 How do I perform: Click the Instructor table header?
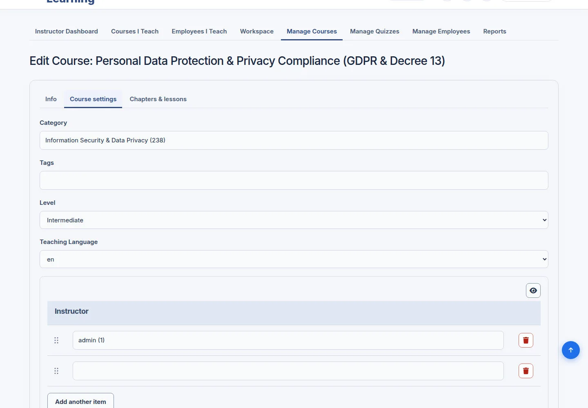[x=294, y=313]
